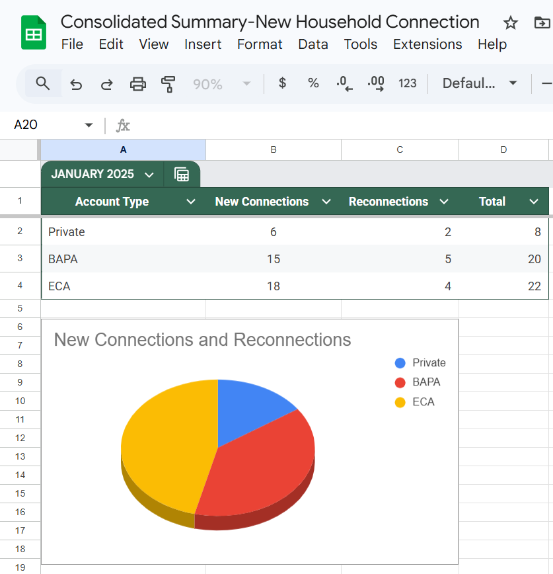Star this spreadsheet document

(x=511, y=23)
